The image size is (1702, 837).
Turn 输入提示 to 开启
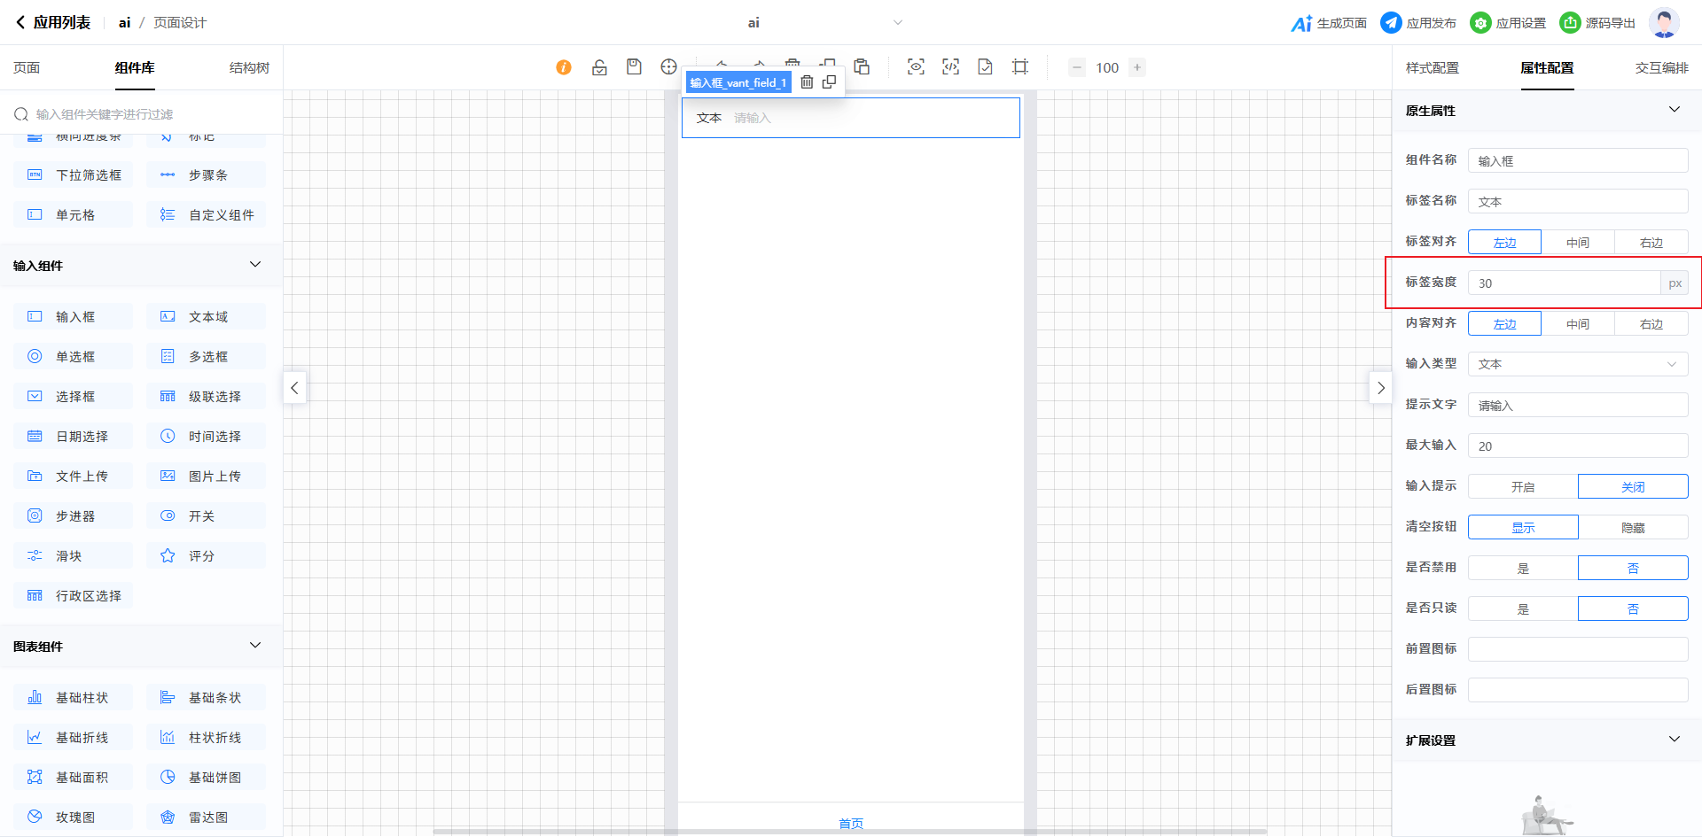click(1523, 487)
